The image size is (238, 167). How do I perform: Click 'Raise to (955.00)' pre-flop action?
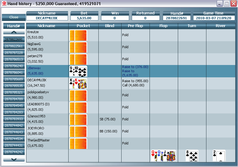coord(135,81)
